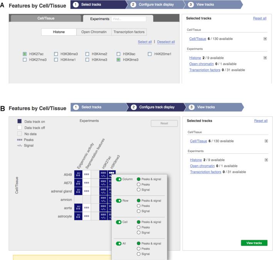Viewport: 273px width, 260px height.
Task: Click astrocyte Segmentation features cell
Action: (87, 216)
